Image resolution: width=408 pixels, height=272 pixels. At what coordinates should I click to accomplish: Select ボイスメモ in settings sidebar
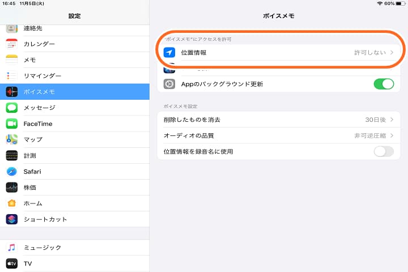[x=75, y=92]
